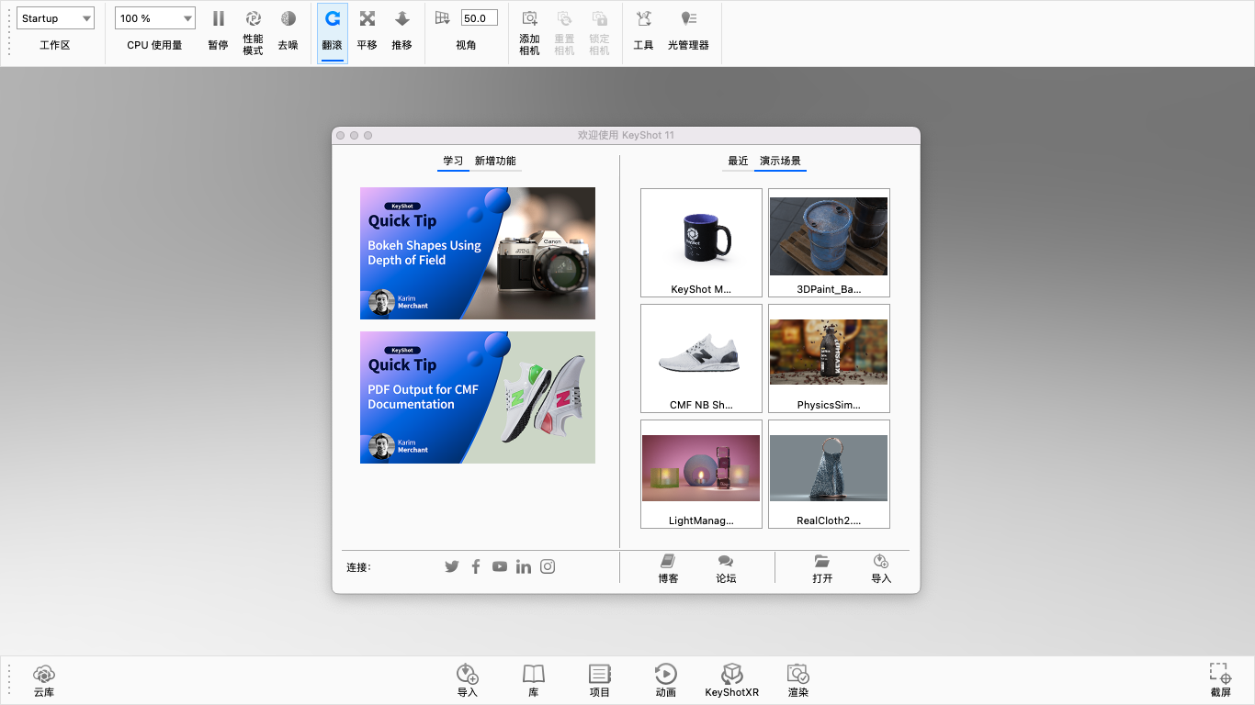Image resolution: width=1255 pixels, height=705 pixels.
Task: Switch to the 新增功能 tab
Action: pos(495,161)
